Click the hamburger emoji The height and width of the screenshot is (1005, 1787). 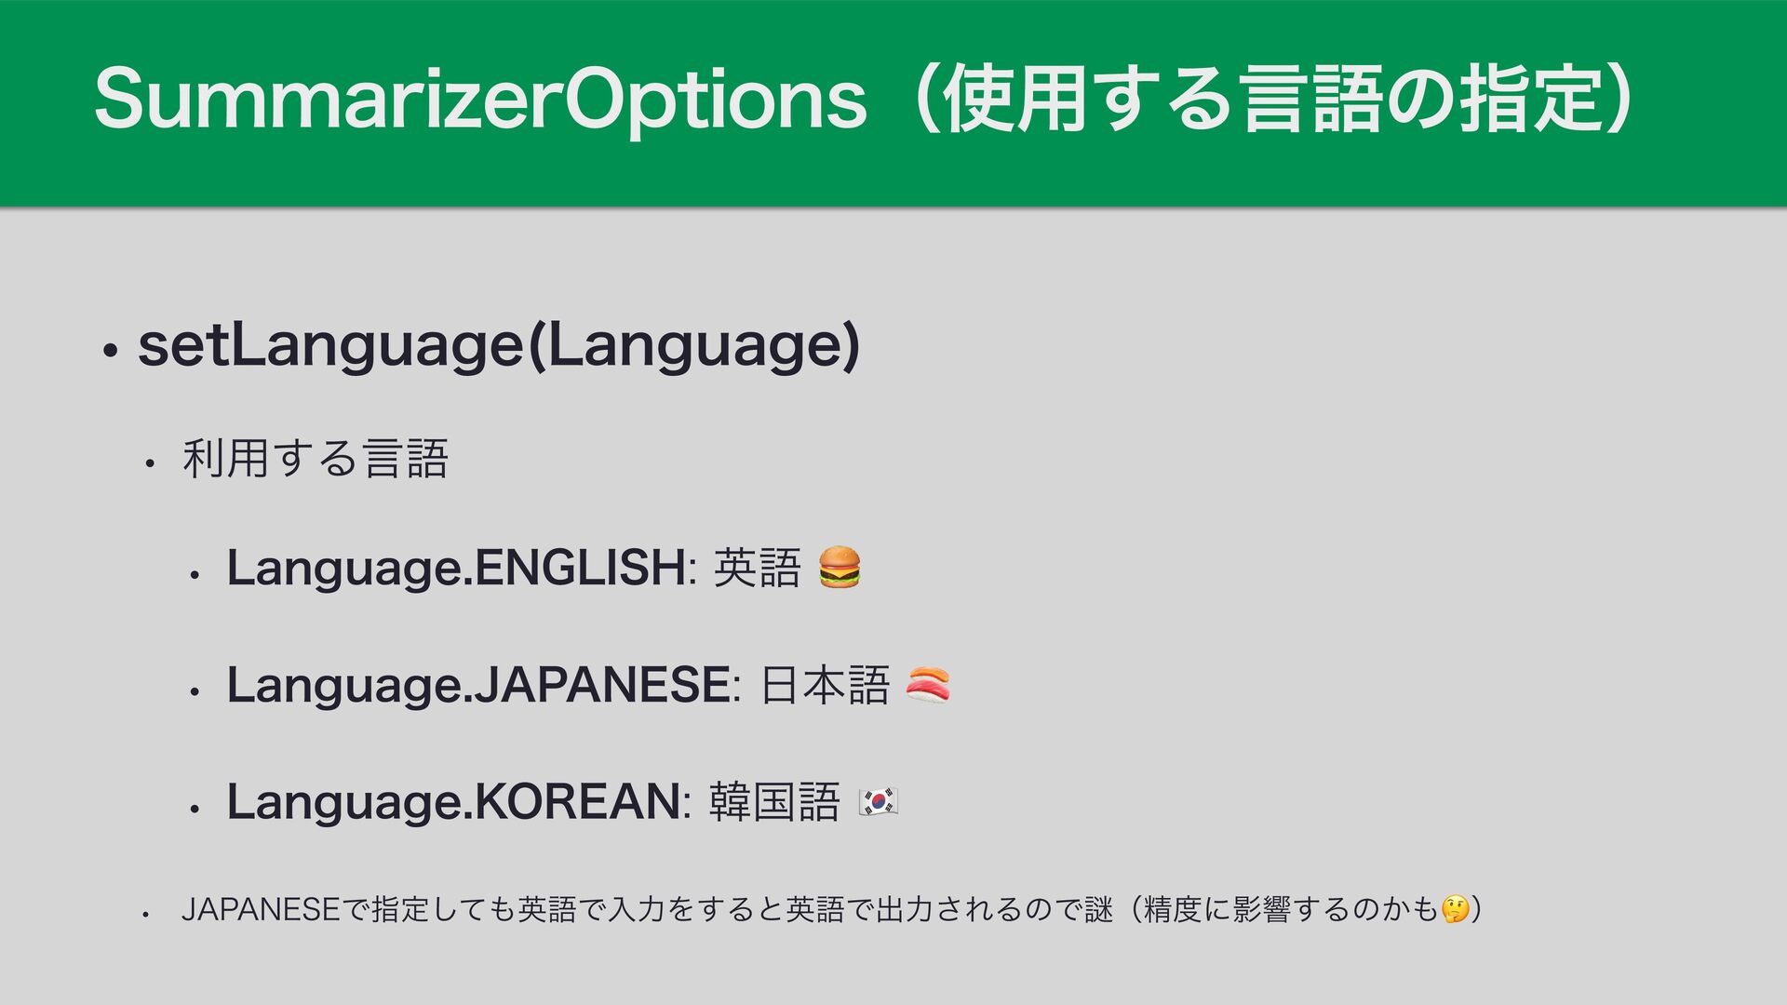pos(840,568)
